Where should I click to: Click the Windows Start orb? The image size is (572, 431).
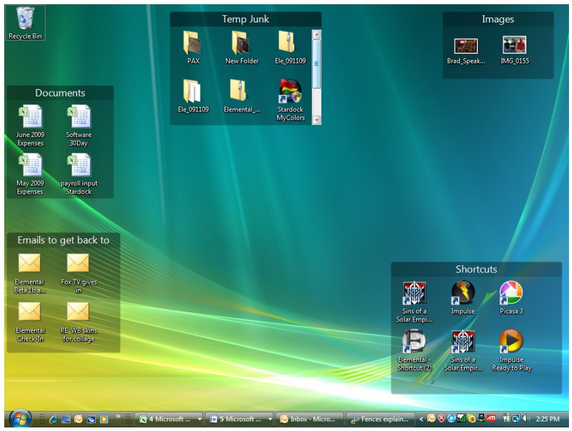pyautogui.click(x=21, y=419)
